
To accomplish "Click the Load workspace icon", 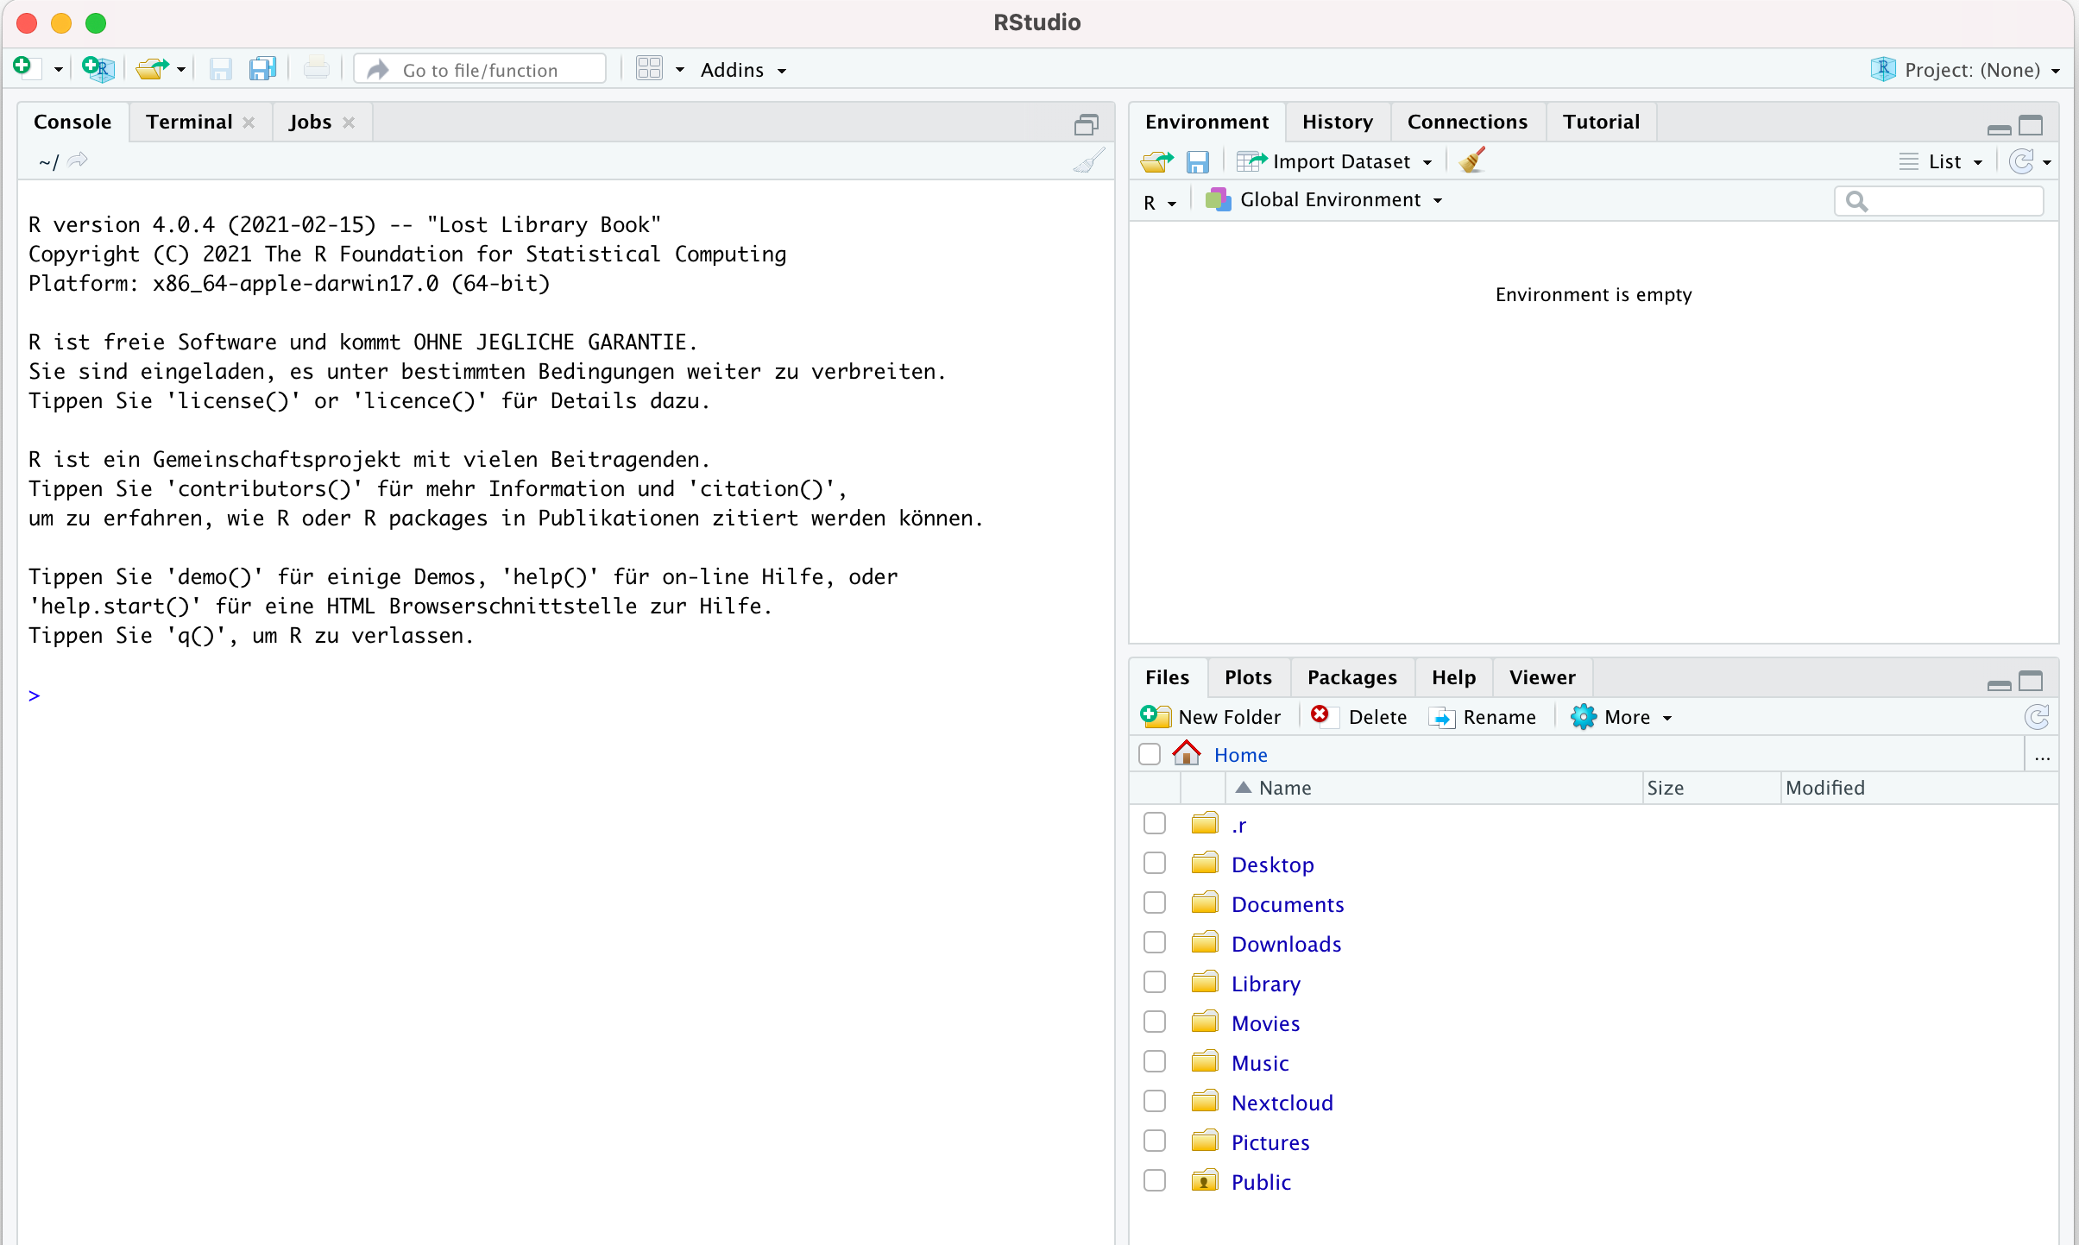I will coord(1156,161).
